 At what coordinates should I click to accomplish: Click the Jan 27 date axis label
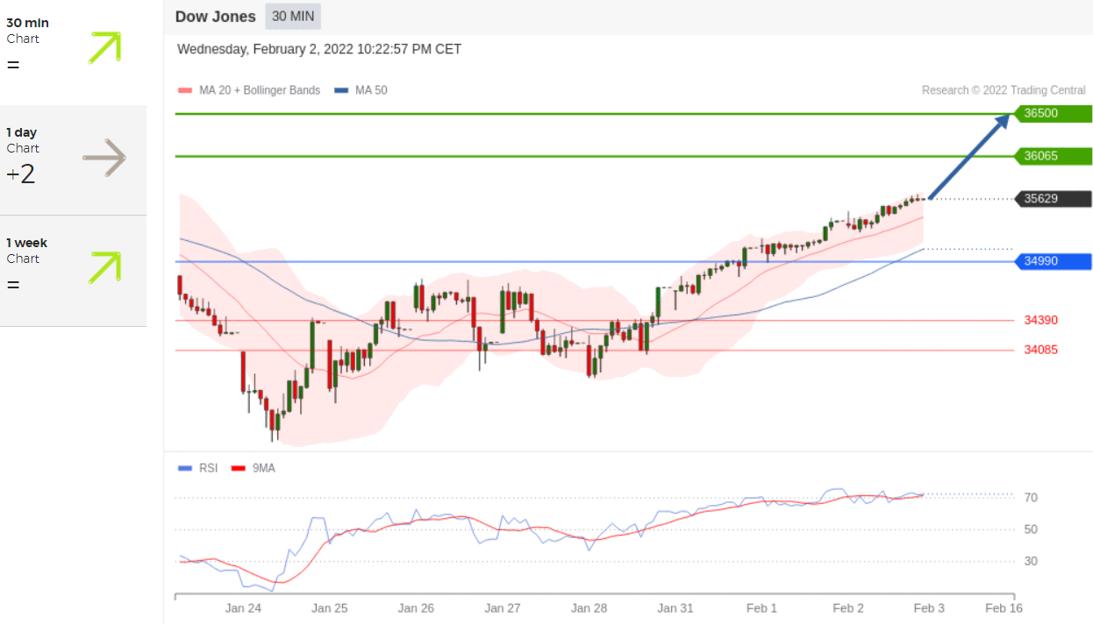pyautogui.click(x=503, y=608)
